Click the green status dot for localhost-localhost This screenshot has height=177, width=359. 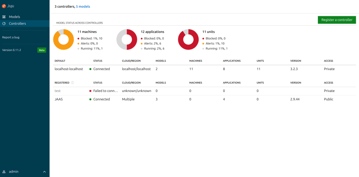coord(91,69)
